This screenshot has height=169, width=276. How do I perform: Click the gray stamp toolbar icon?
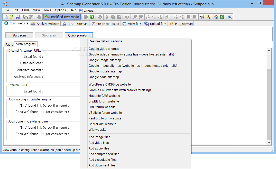pyautogui.click(x=39, y=17)
